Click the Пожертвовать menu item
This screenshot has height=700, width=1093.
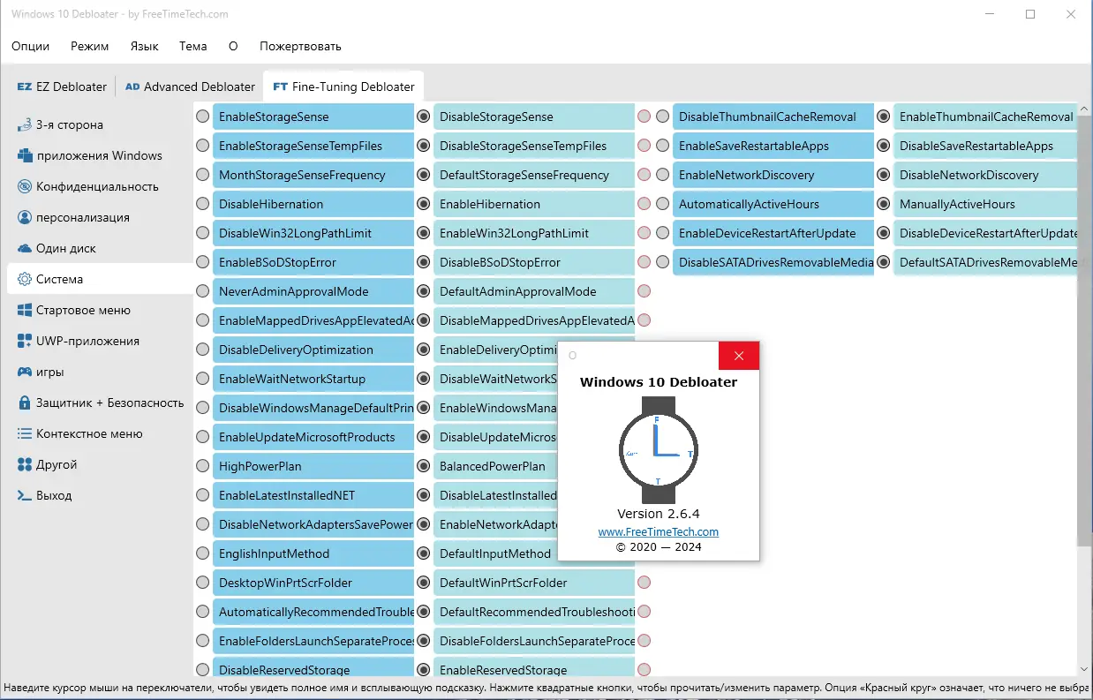coord(300,46)
